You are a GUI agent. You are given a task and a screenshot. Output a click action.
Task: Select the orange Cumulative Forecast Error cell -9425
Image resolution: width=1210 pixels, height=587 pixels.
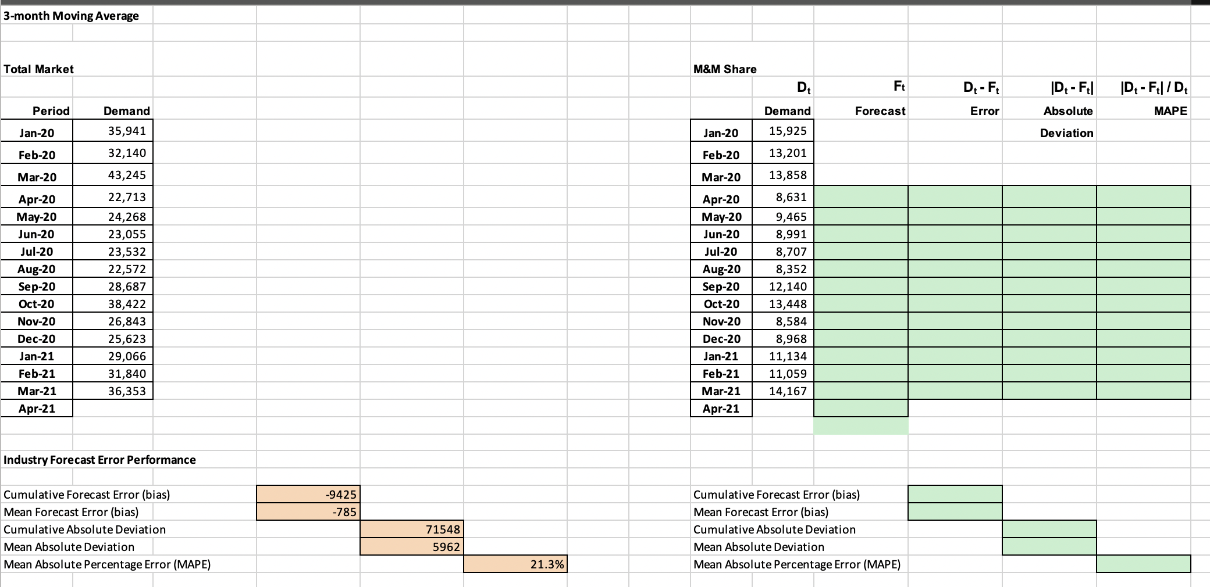click(308, 494)
